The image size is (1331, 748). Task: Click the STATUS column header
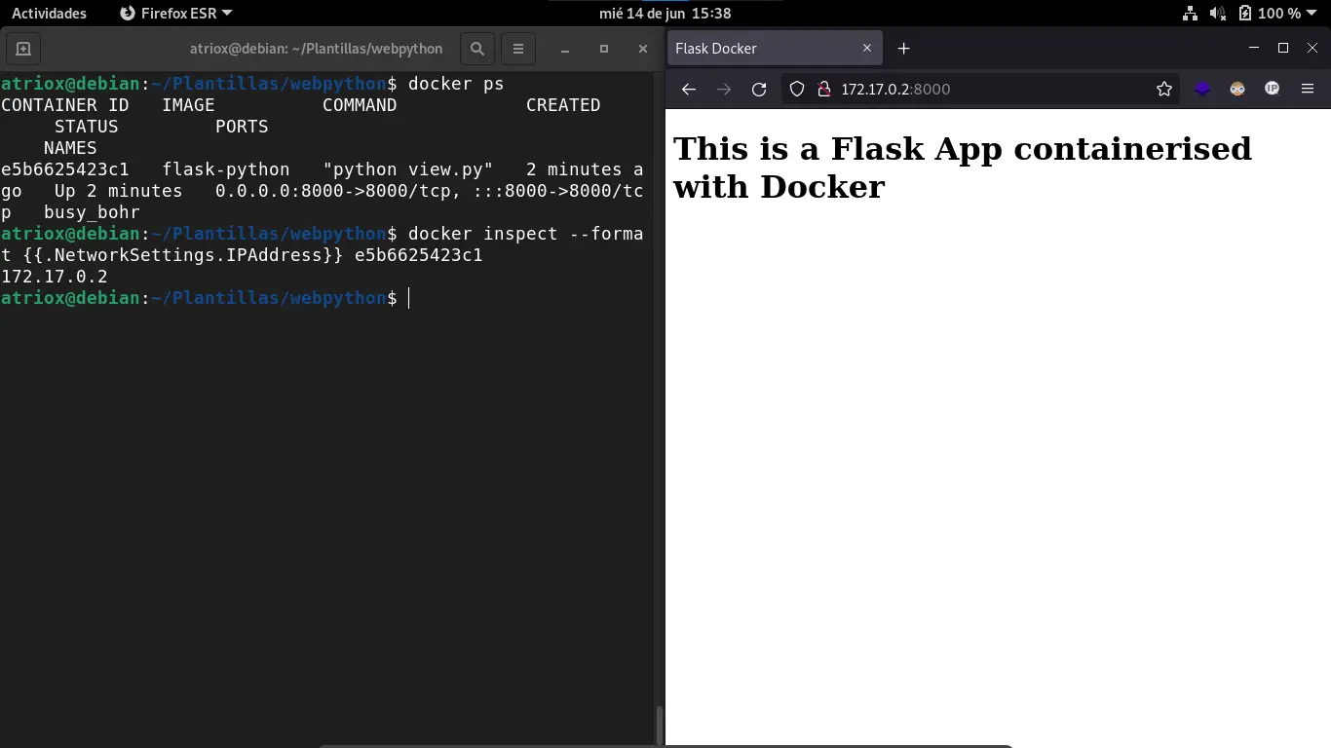click(x=87, y=127)
